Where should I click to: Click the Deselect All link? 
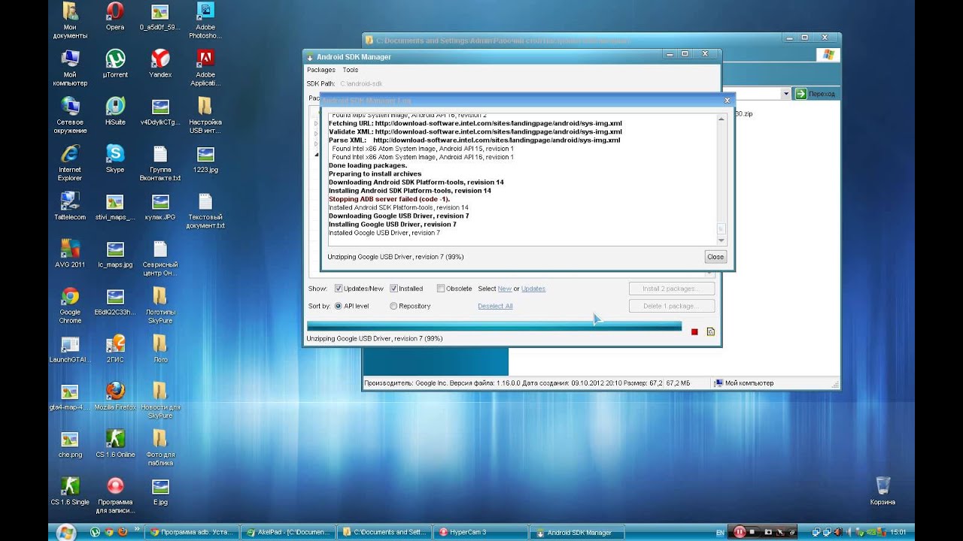tap(495, 306)
